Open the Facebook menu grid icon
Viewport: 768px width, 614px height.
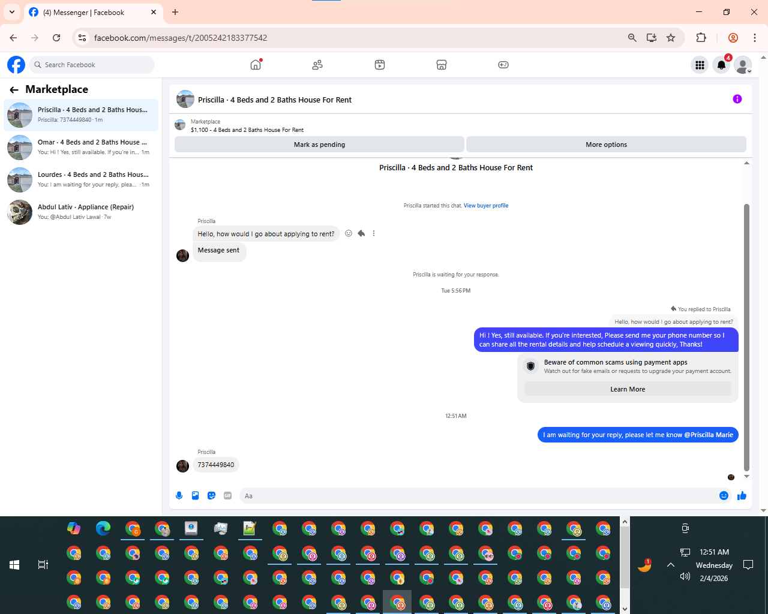(x=700, y=65)
